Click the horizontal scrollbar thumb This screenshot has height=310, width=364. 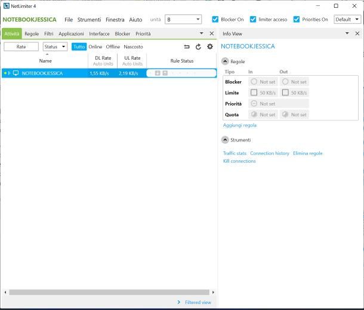pos(109,292)
